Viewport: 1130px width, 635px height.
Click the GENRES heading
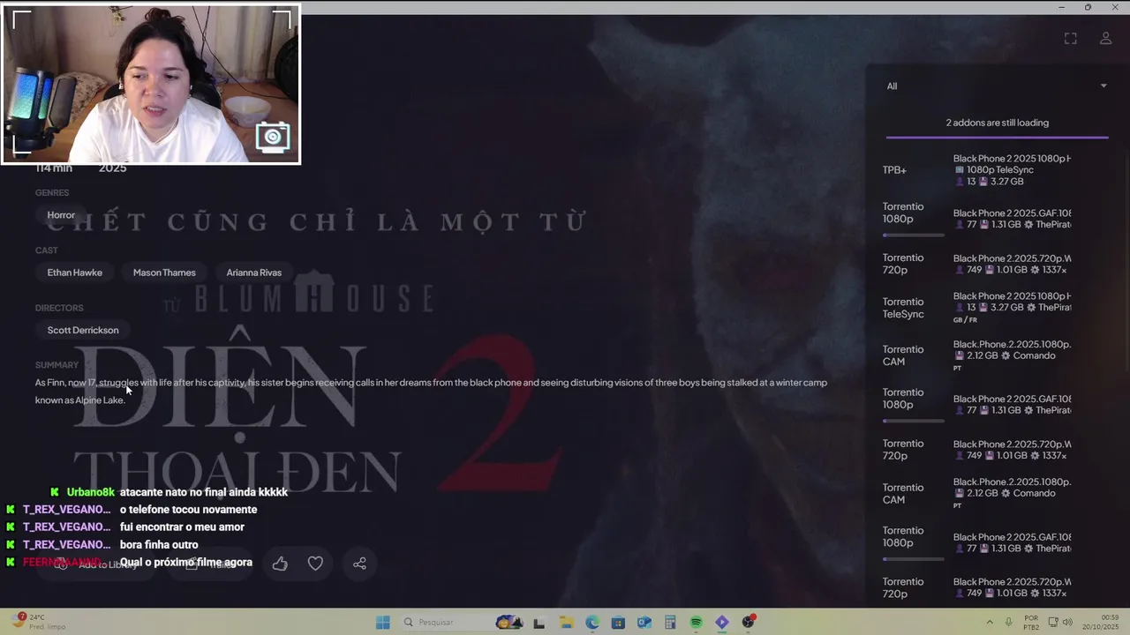pyautogui.click(x=52, y=192)
